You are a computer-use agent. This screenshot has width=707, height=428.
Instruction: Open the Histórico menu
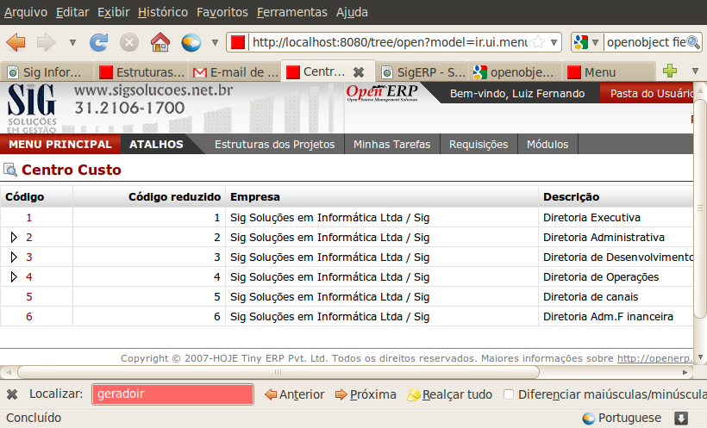(163, 12)
